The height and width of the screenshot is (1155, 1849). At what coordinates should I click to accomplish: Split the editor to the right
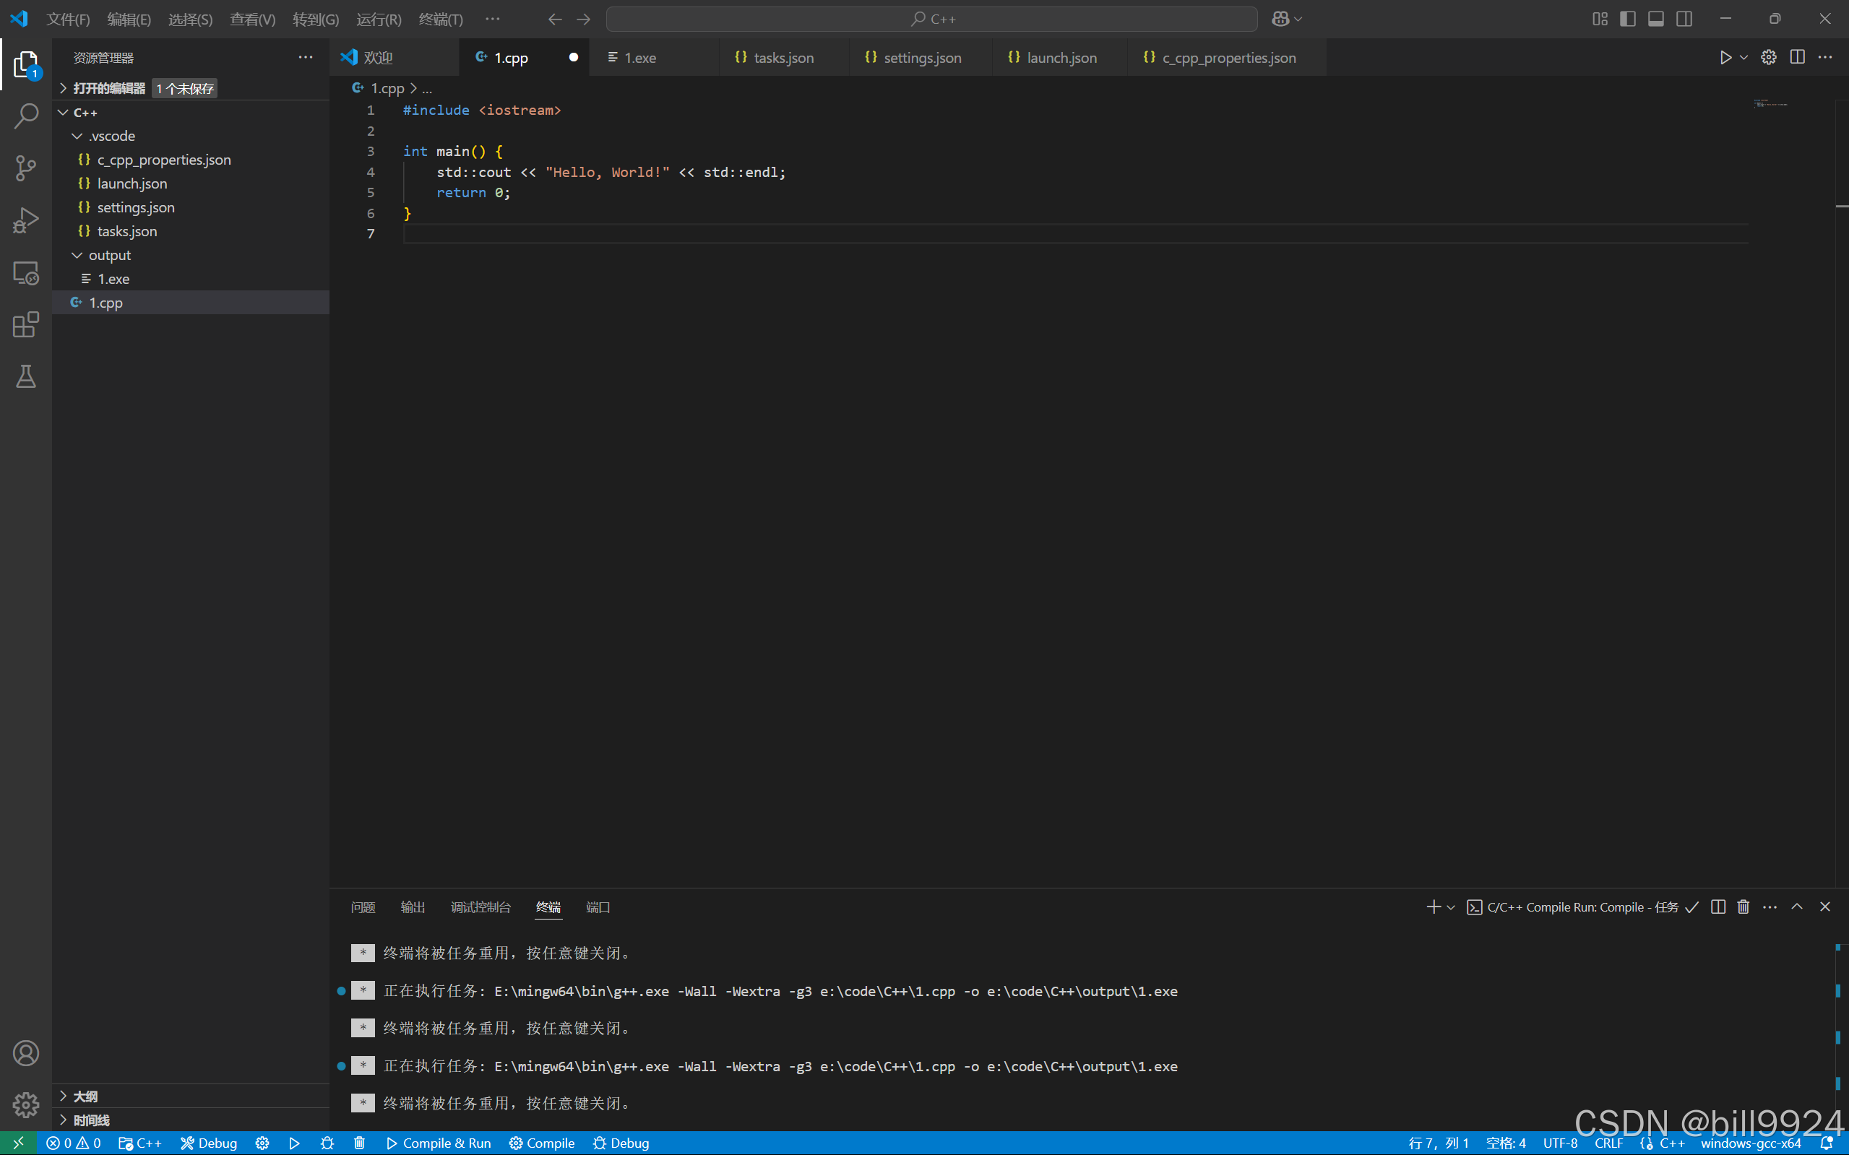pyautogui.click(x=1797, y=57)
